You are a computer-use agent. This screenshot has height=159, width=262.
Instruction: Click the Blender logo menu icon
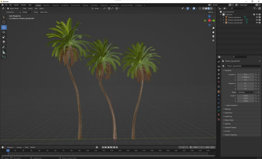tap(2, 5)
